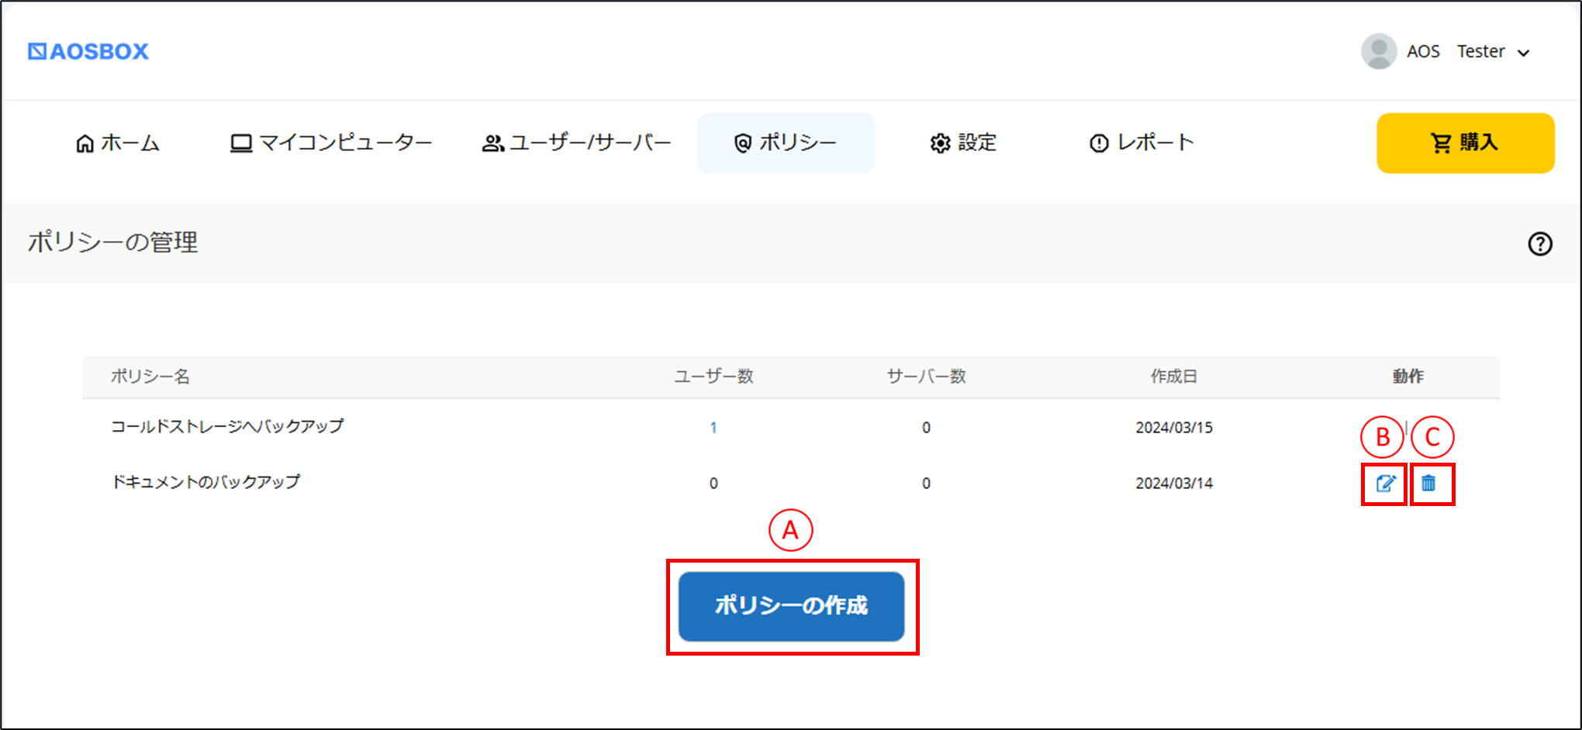
Task: Switch to ユーザー/サーバー tab
Action: [576, 143]
